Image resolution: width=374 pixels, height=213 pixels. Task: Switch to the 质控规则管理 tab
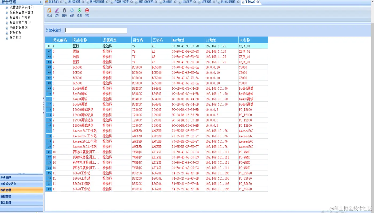click(97, 2)
